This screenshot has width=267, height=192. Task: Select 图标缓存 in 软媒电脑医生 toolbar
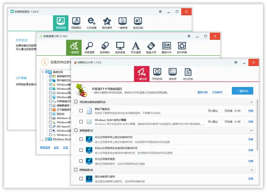[x=107, y=23]
